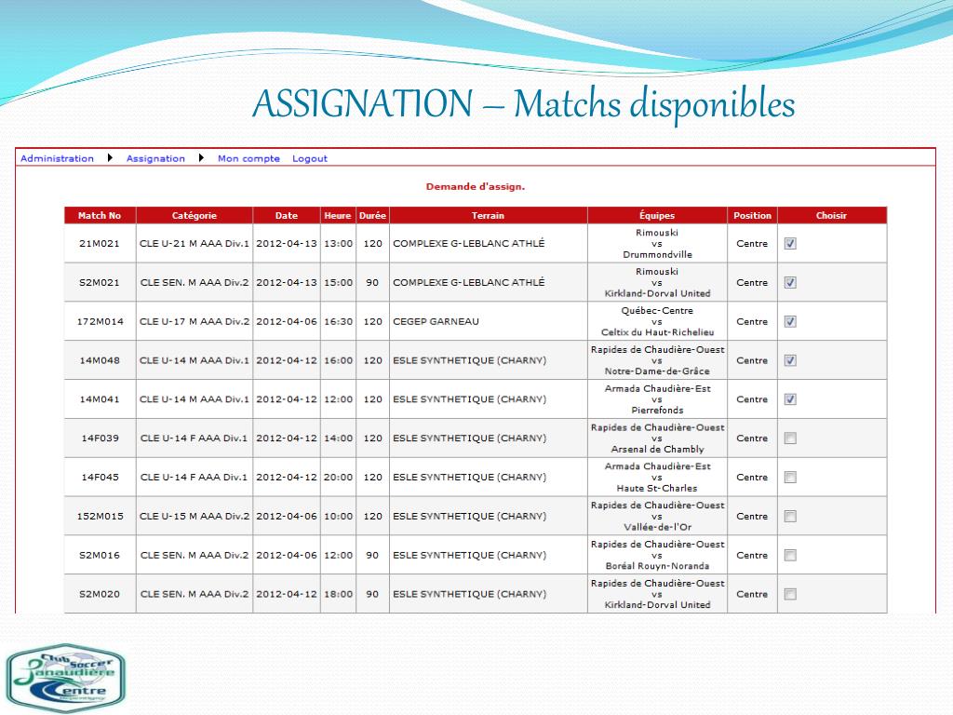Go to Mon compte
953x715 pixels.
248,158
